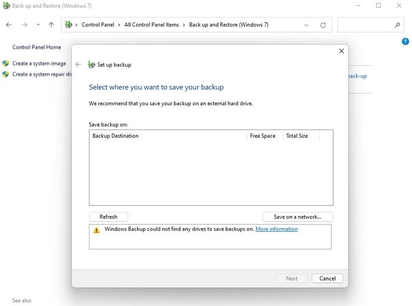Select Control Panel in the breadcrumb

tap(98, 25)
